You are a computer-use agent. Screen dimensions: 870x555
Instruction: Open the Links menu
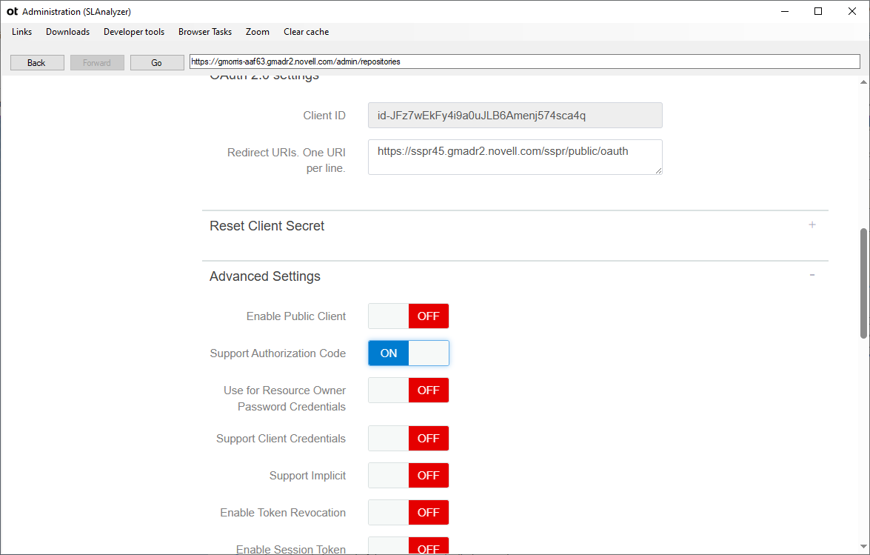pyautogui.click(x=21, y=32)
